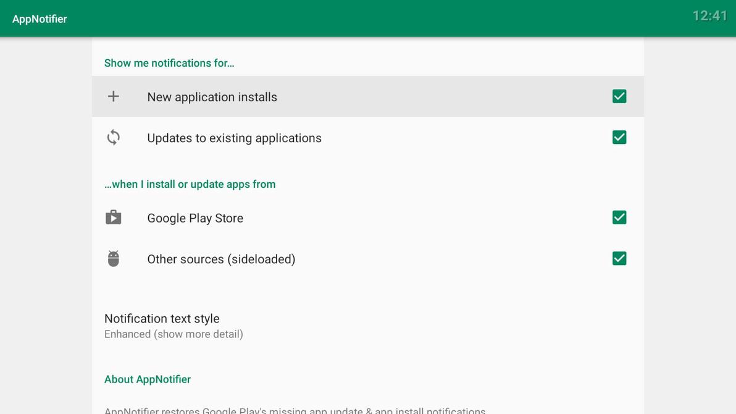Click the Google Play Store row label

[195, 218]
